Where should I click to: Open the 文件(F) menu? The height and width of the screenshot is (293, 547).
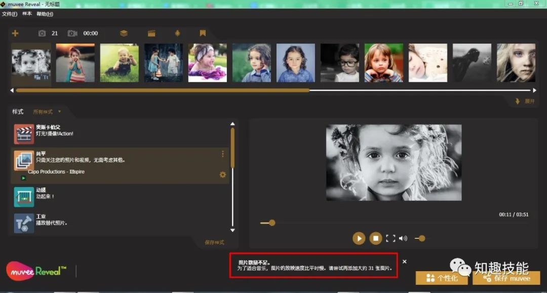10,14
